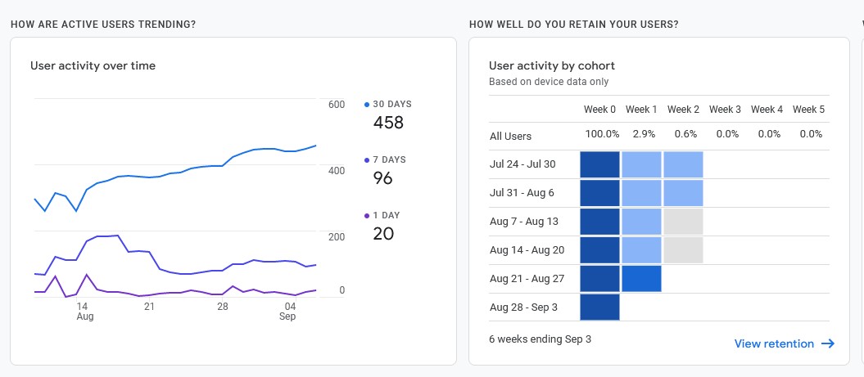Click the 7 DAYS value 96
Image resolution: width=864 pixels, height=377 pixels.
(382, 178)
